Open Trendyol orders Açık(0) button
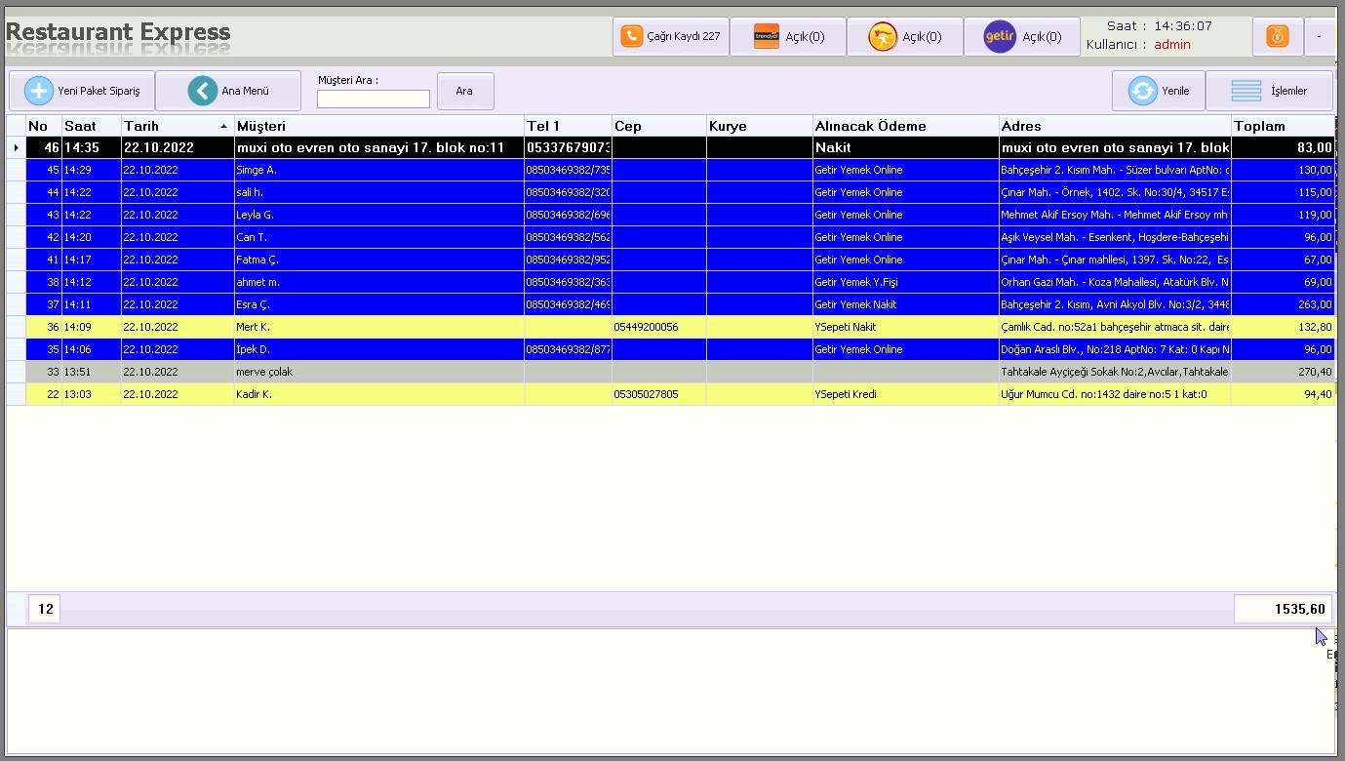1345x761 pixels. pyautogui.click(x=788, y=37)
